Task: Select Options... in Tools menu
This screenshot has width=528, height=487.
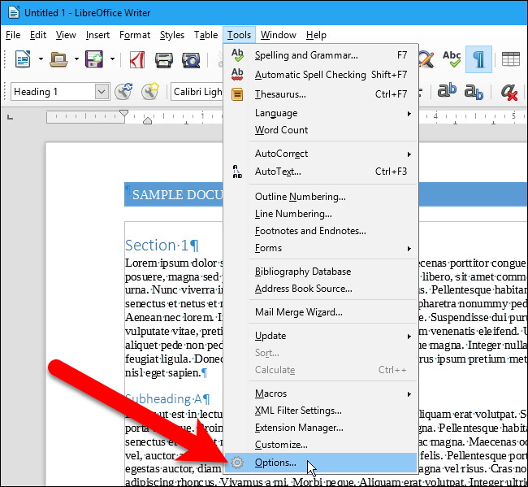Action: pos(275,463)
